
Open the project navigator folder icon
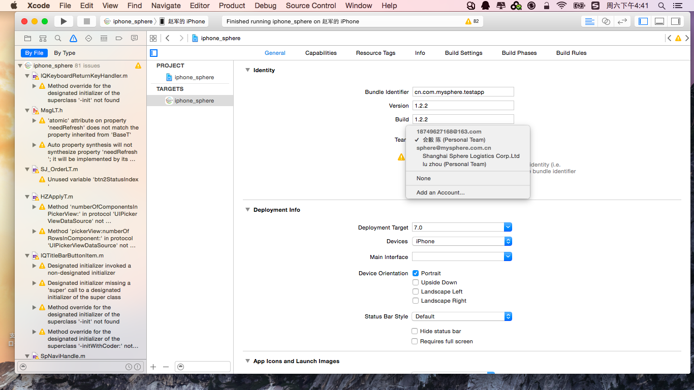pyautogui.click(x=28, y=38)
